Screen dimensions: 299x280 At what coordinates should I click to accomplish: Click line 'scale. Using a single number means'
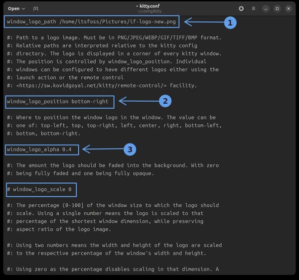105,213
